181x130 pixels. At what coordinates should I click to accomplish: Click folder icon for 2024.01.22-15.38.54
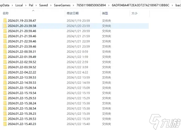tap(5, 108)
